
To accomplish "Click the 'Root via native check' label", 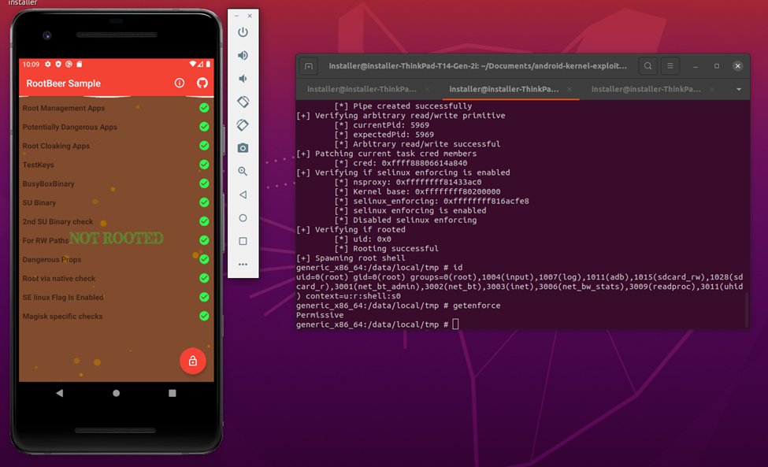I will (x=59, y=278).
